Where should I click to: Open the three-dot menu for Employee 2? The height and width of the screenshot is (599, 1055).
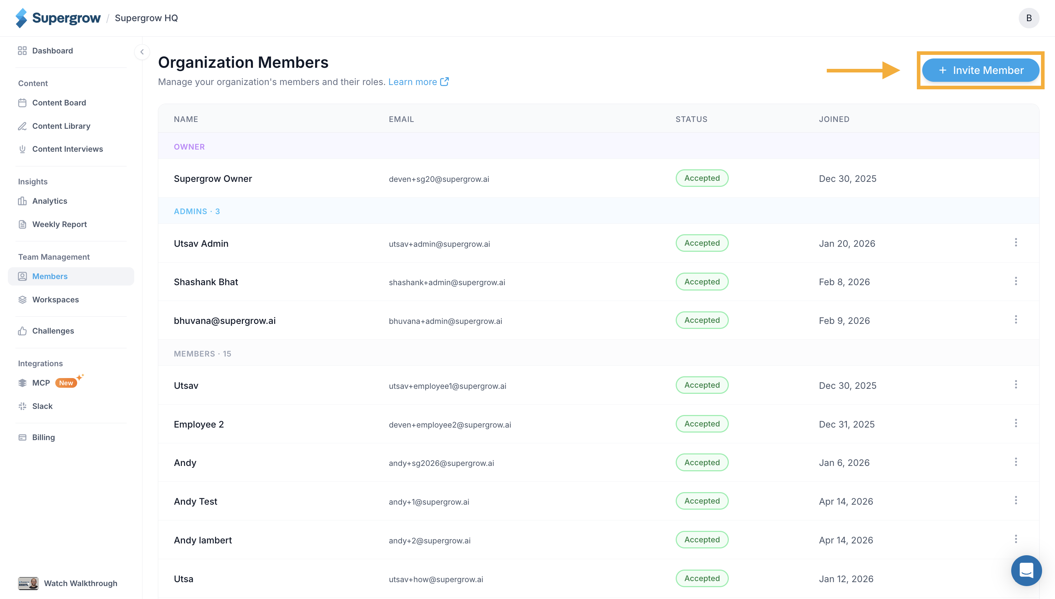click(x=1016, y=423)
